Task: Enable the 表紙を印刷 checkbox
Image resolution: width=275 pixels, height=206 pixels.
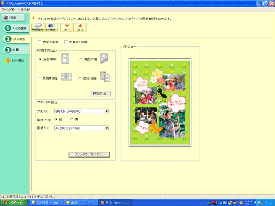Action: [x=40, y=42]
